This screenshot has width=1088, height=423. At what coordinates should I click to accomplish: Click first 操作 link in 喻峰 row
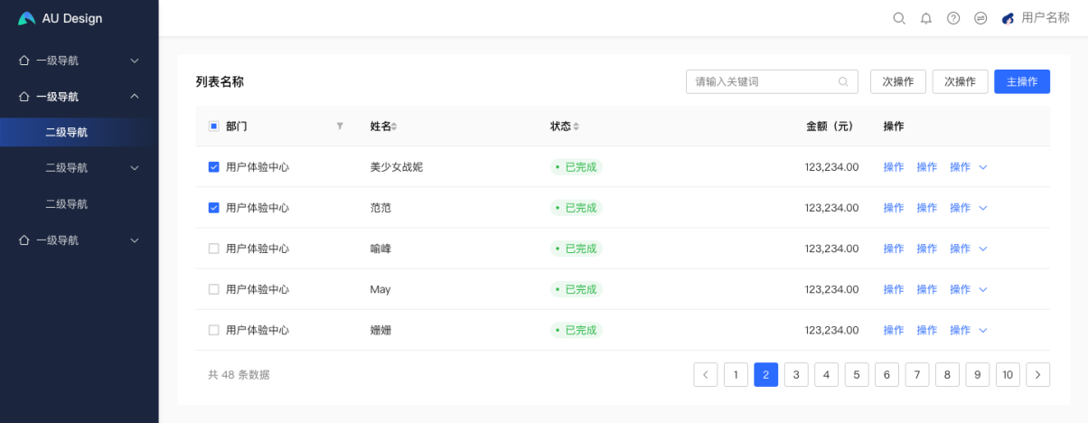coord(893,249)
